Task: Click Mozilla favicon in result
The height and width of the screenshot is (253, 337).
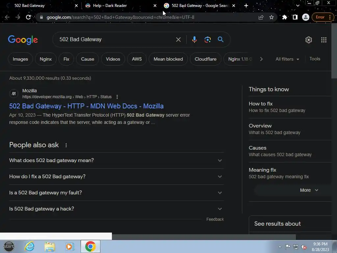Action: pos(14,94)
